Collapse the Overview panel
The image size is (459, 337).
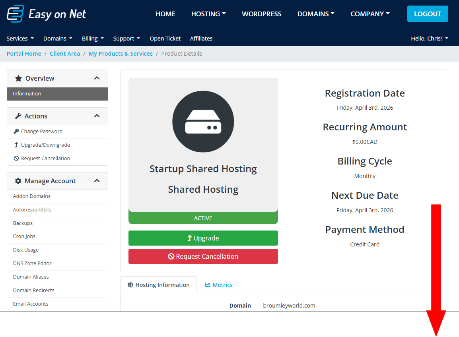click(97, 78)
